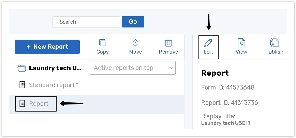Click the chevron arrow of the sort dropdown
The image size is (296, 138).
(x=171, y=68)
